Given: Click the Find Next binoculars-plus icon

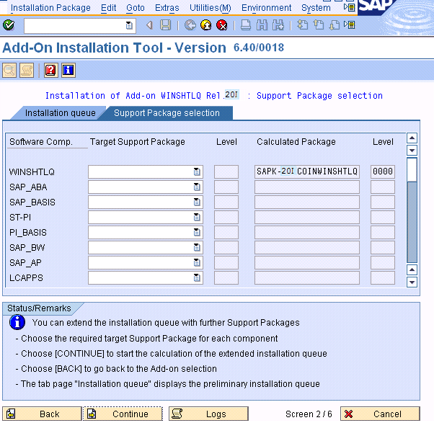Looking at the screenshot, I should point(278,25).
